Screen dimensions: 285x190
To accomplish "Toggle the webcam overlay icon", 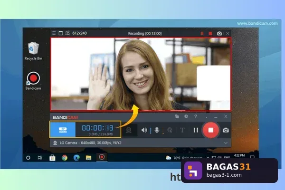I will [129, 130].
